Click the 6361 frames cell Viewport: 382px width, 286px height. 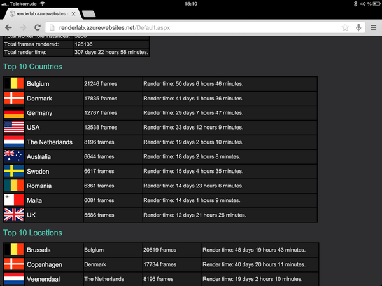[113, 186]
